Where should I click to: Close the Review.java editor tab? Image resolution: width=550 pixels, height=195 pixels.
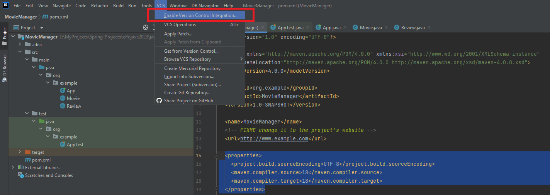pos(429,28)
